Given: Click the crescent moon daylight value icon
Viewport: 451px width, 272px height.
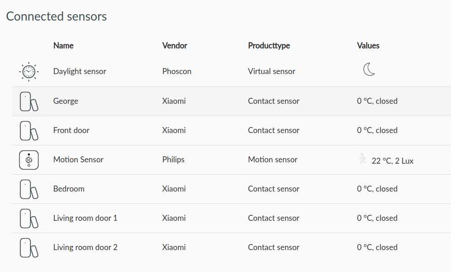Looking at the screenshot, I should click(x=369, y=69).
